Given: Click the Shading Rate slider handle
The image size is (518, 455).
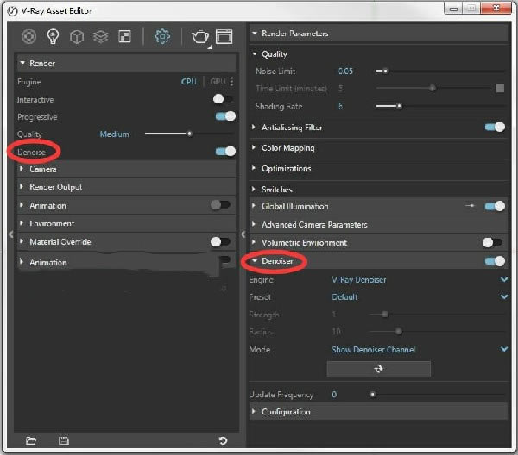Looking at the screenshot, I should [x=400, y=106].
